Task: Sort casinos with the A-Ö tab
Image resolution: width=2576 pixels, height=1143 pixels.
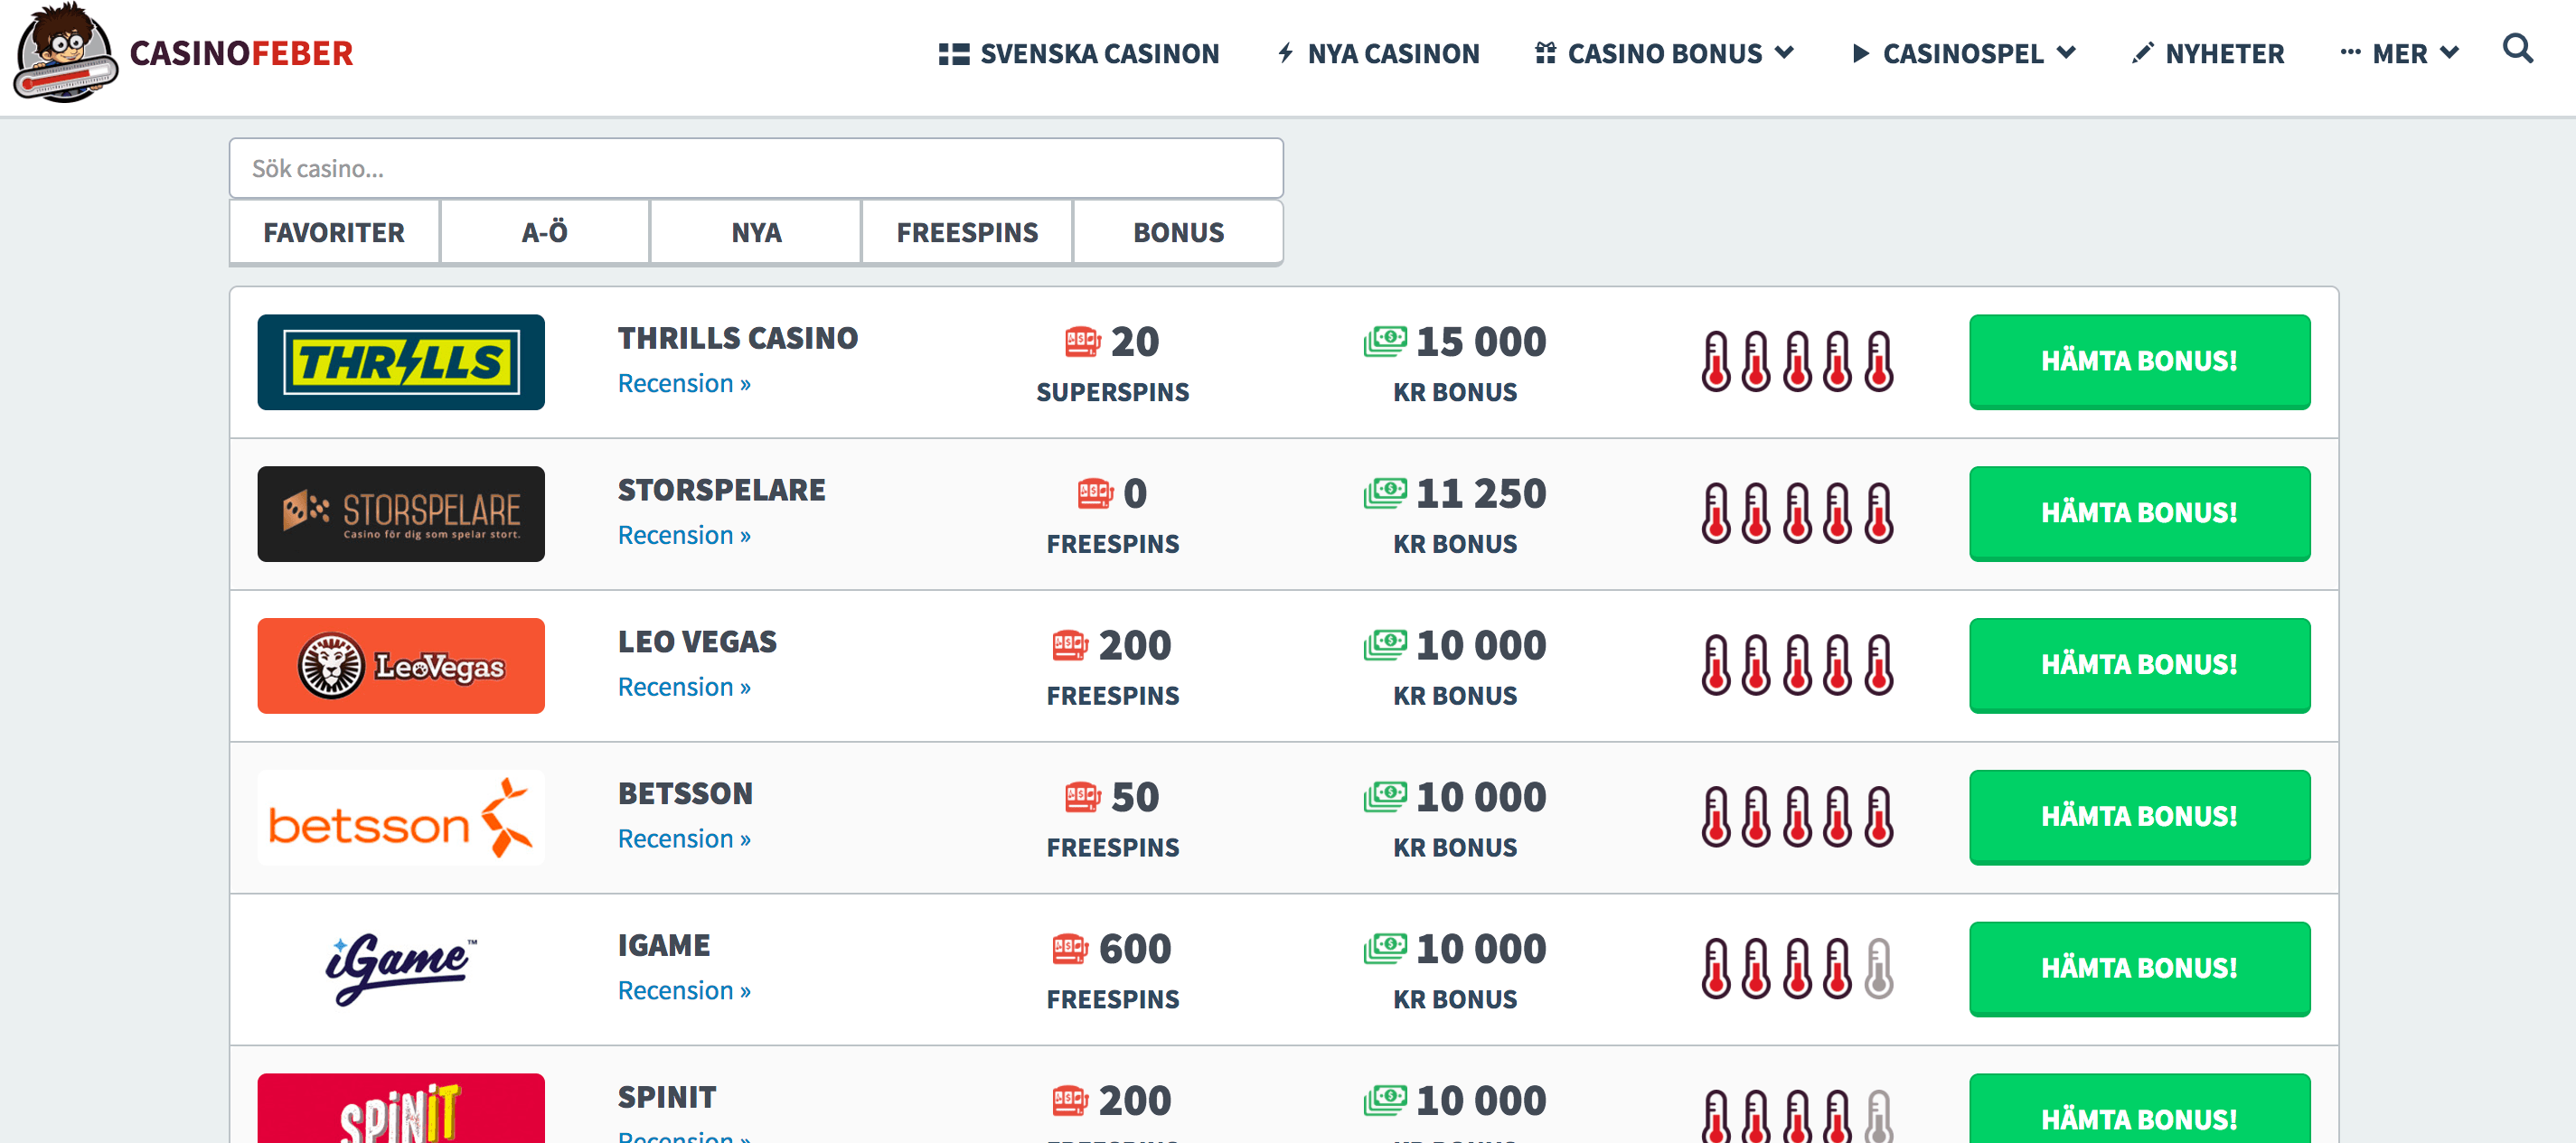Action: coord(545,233)
